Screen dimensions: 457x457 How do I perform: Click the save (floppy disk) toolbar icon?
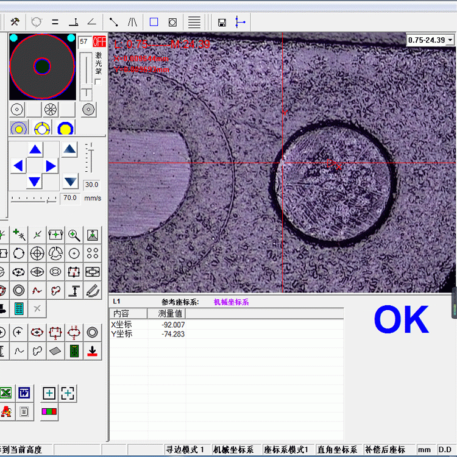pos(222,23)
